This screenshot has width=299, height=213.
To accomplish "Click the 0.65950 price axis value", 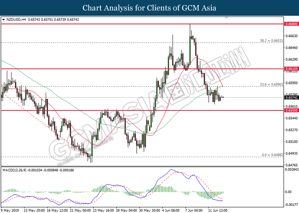I will pyautogui.click(x=291, y=83).
